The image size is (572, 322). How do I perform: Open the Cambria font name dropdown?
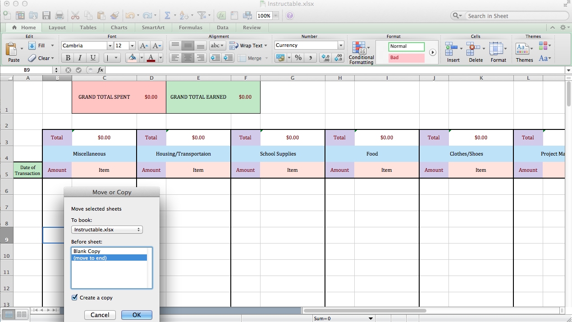[x=110, y=46]
